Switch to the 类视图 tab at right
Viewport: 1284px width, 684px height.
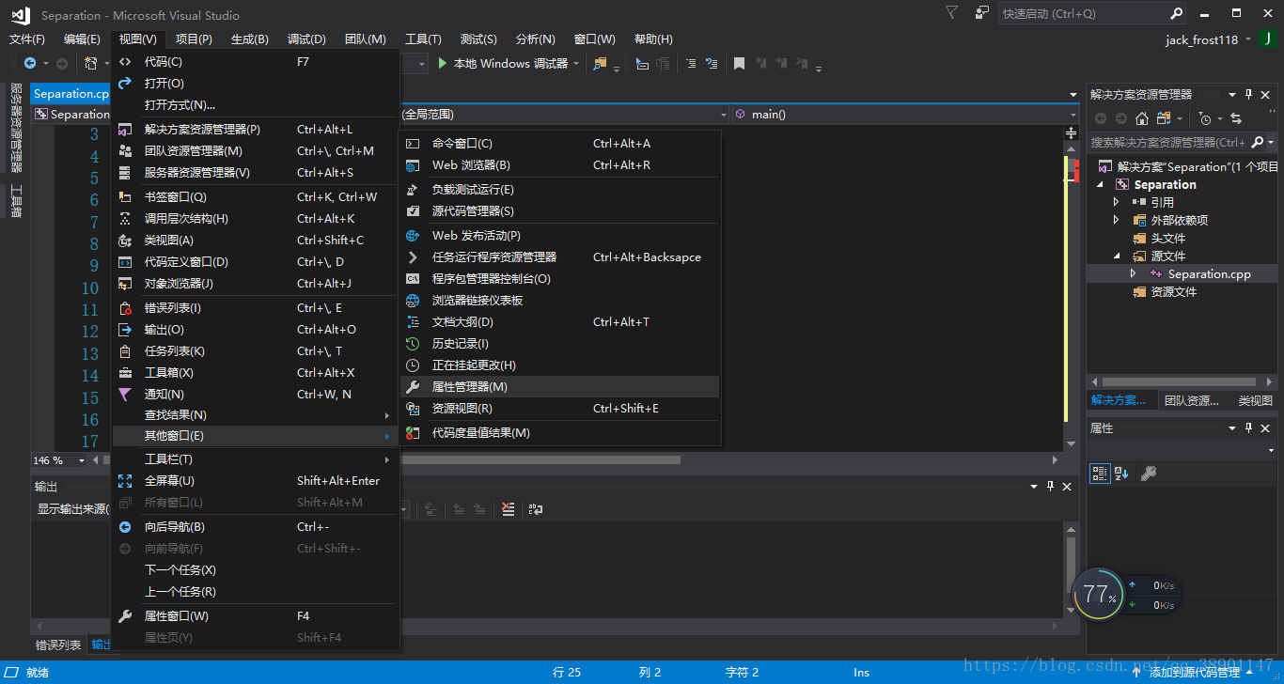tap(1255, 400)
